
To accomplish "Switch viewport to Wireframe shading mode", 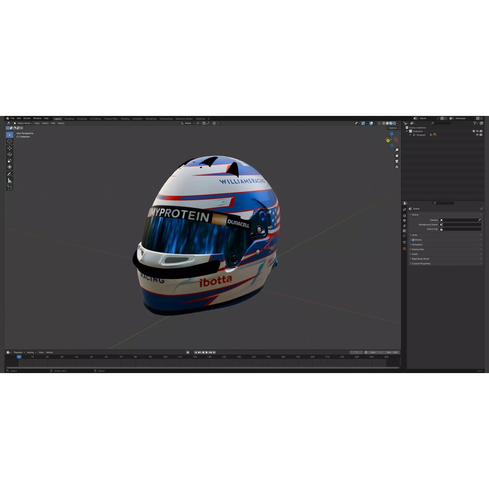I will pos(384,123).
